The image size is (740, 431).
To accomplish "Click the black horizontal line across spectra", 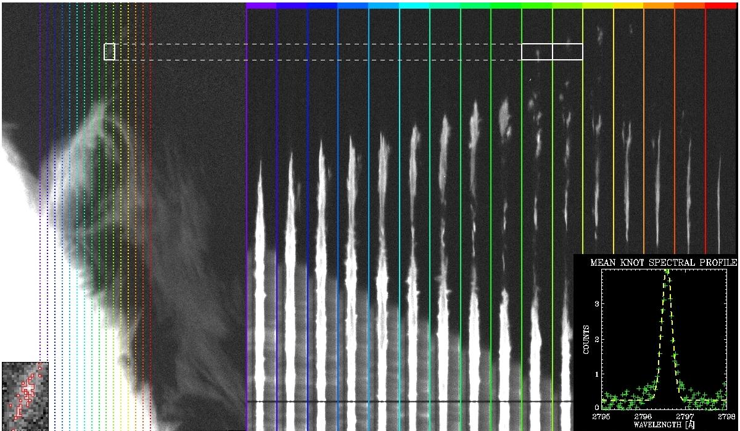I will pos(407,402).
